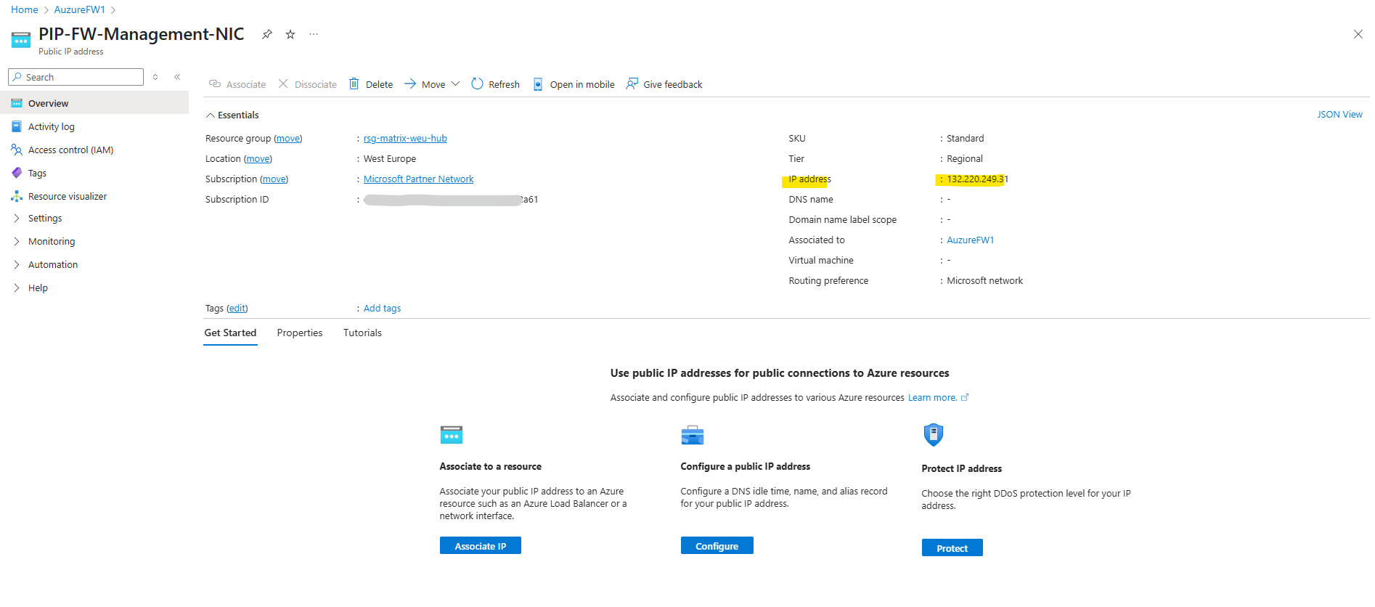Viewport: 1375px width, 607px height.
Task: Open Resource visualizer
Action: (68, 196)
